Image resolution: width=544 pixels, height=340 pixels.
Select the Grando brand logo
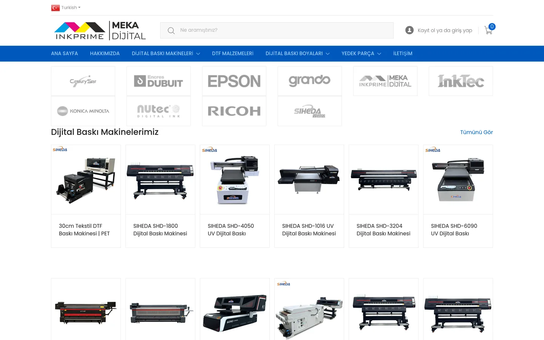[310, 81]
